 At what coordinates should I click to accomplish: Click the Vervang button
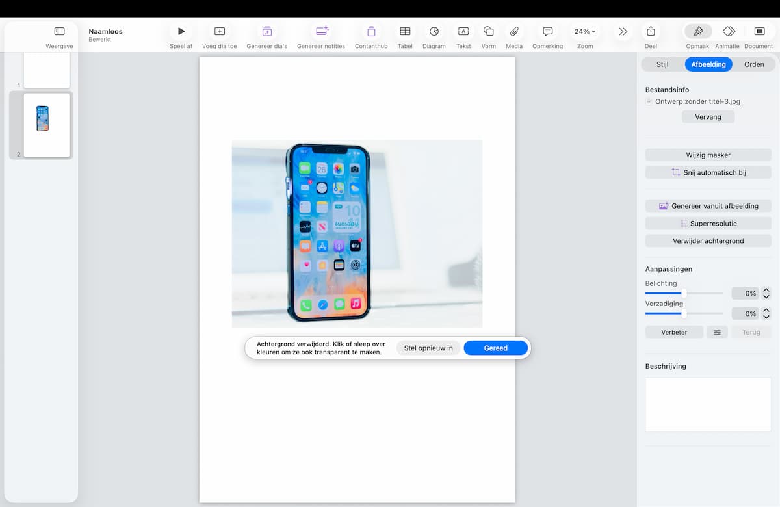(708, 117)
